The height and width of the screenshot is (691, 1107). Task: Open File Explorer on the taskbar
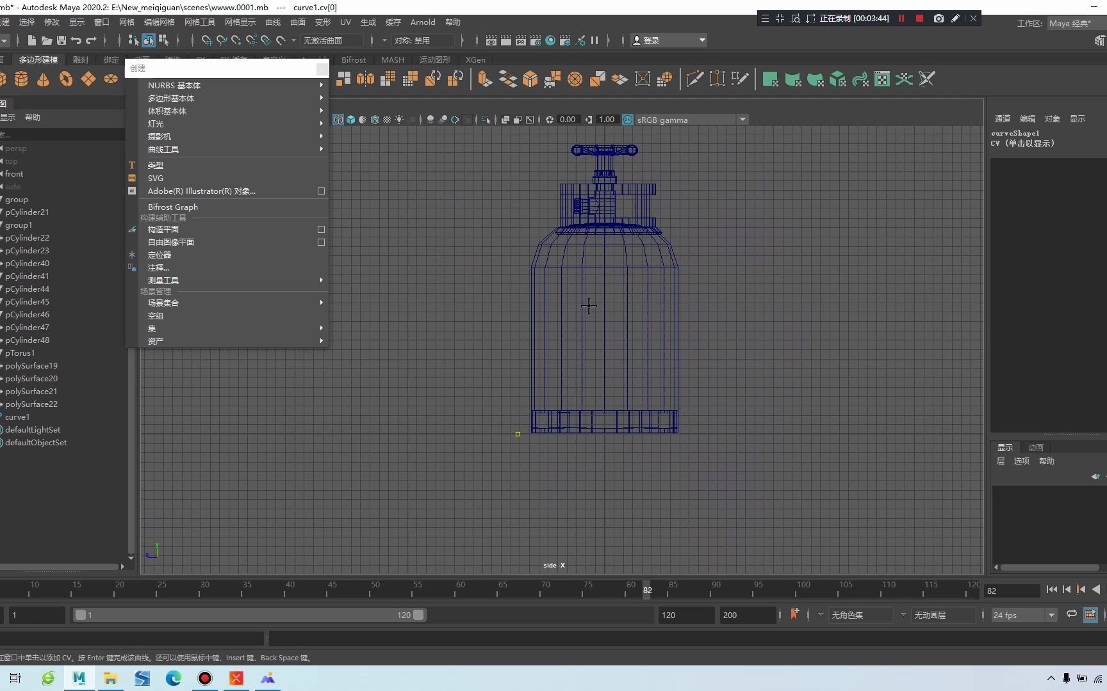[x=110, y=678]
